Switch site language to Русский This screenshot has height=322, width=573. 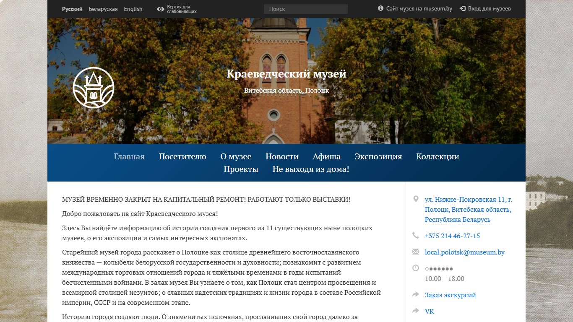pyautogui.click(x=72, y=9)
